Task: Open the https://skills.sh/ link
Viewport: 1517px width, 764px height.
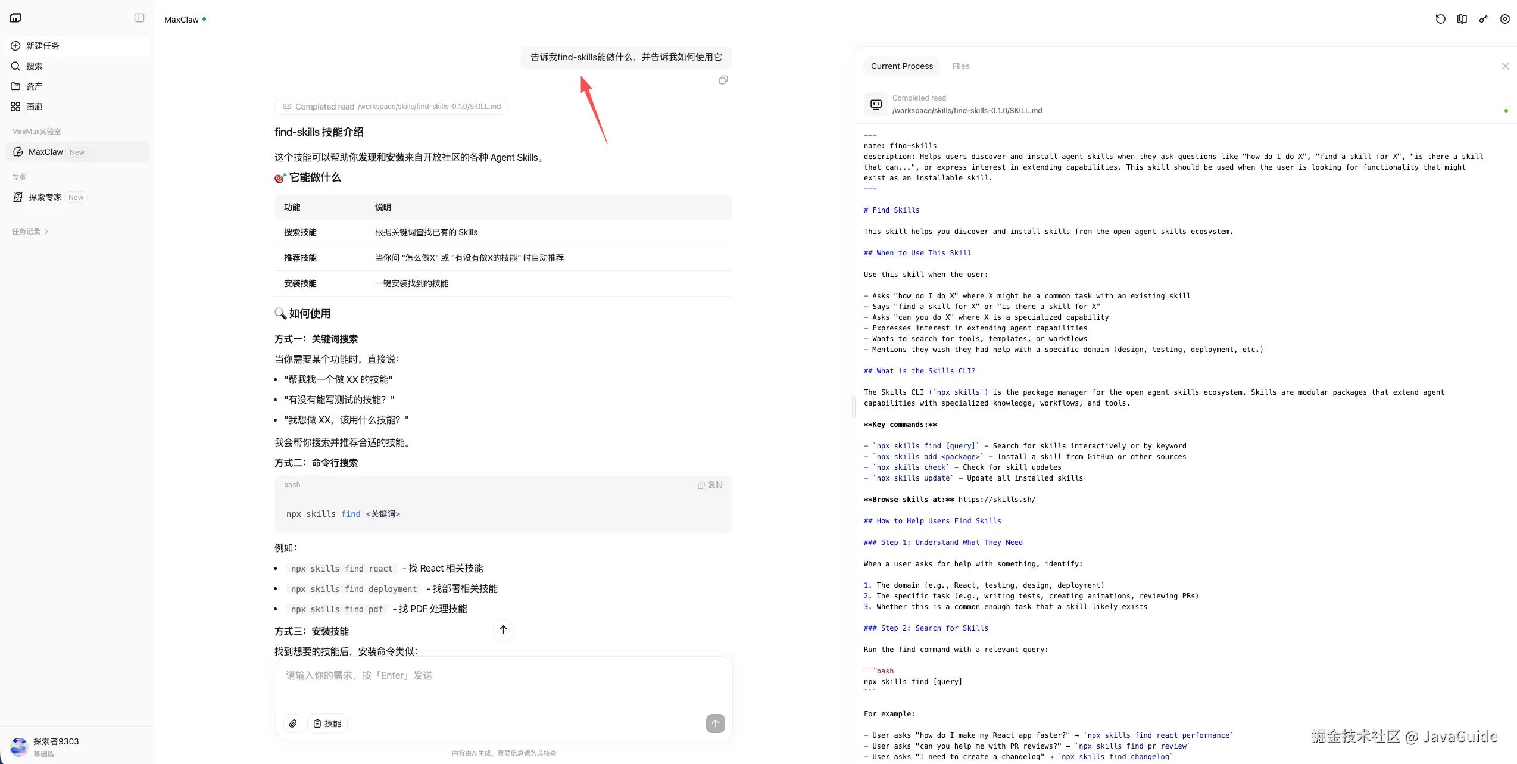Action: click(x=997, y=500)
